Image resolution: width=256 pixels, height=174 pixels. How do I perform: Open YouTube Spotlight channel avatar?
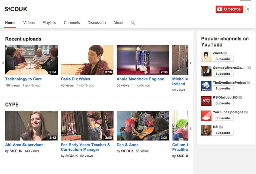tap(206, 115)
